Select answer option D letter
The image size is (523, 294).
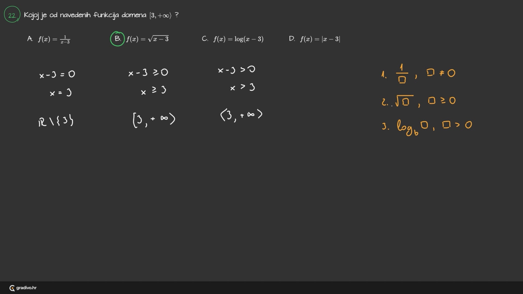pyautogui.click(x=292, y=39)
